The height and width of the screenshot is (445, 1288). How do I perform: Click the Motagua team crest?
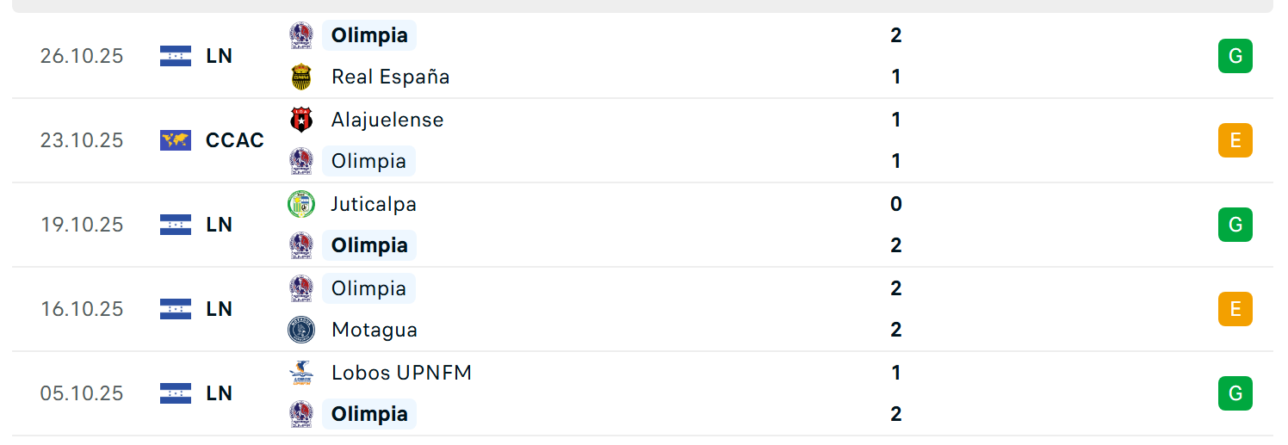300,330
